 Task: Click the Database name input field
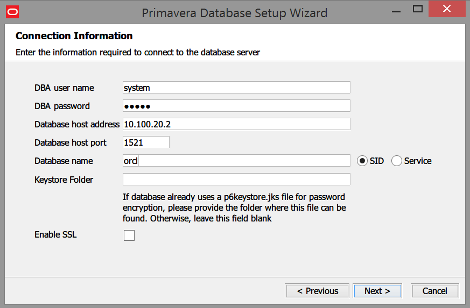coord(236,160)
